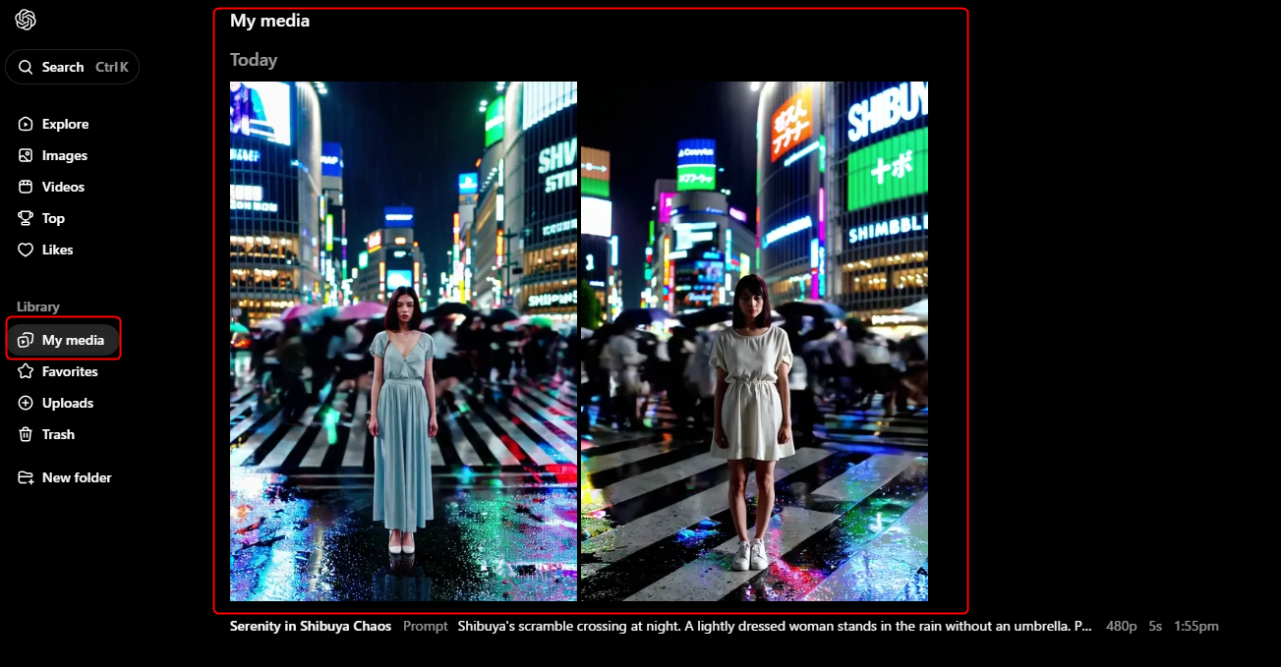
Task: Open the Top trophy icon
Action: 26,218
